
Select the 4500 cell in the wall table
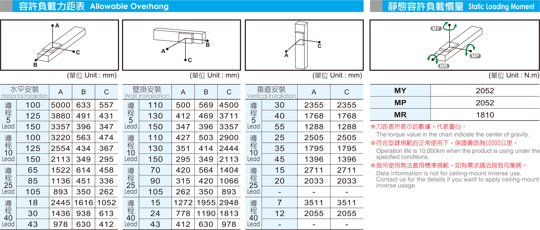point(229,105)
